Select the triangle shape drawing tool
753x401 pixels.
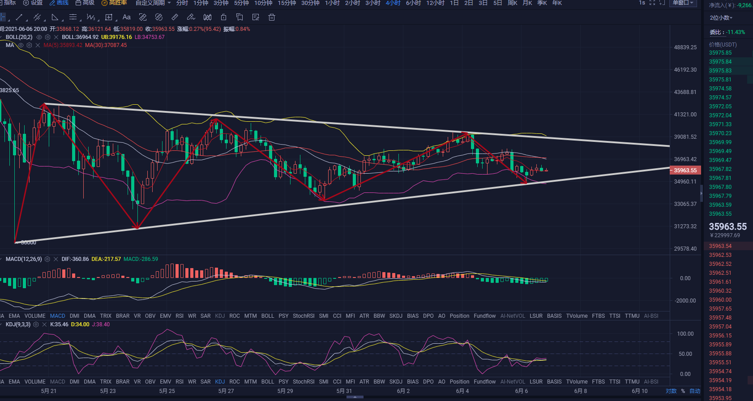[55, 17]
